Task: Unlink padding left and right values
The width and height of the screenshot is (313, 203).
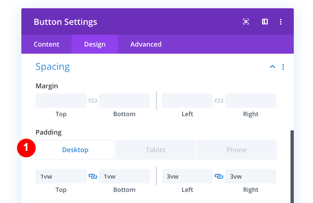Action: tap(219, 176)
